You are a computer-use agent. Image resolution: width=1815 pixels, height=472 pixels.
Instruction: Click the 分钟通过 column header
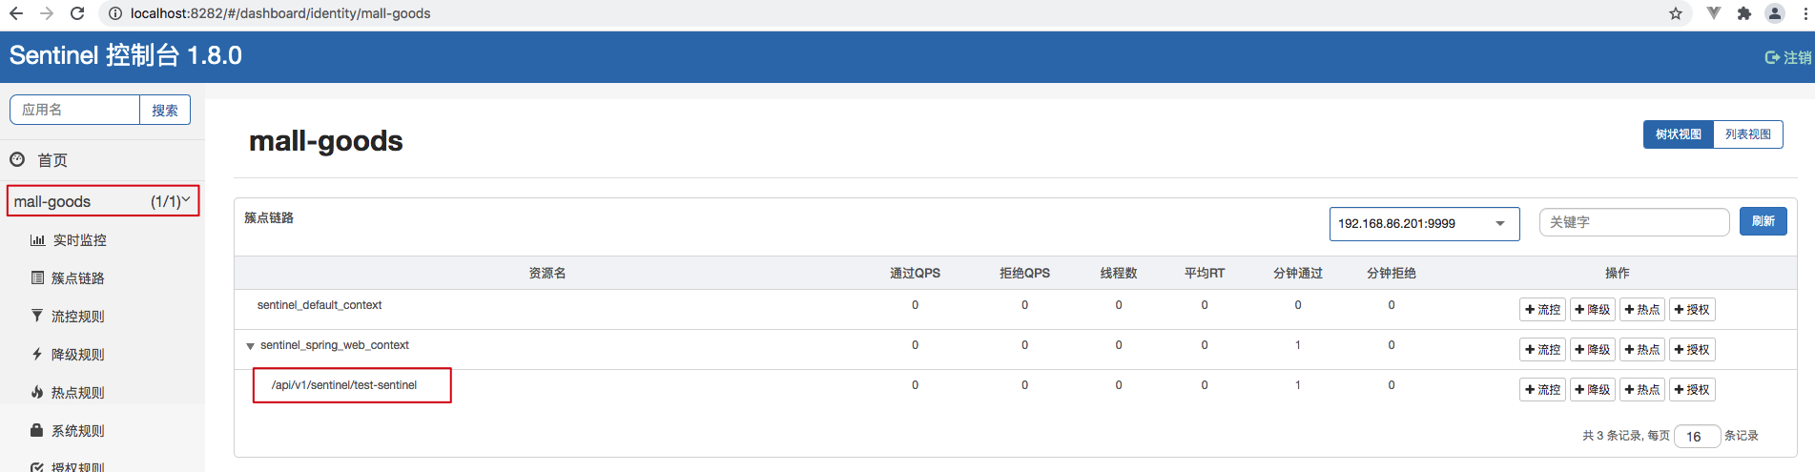click(1298, 273)
